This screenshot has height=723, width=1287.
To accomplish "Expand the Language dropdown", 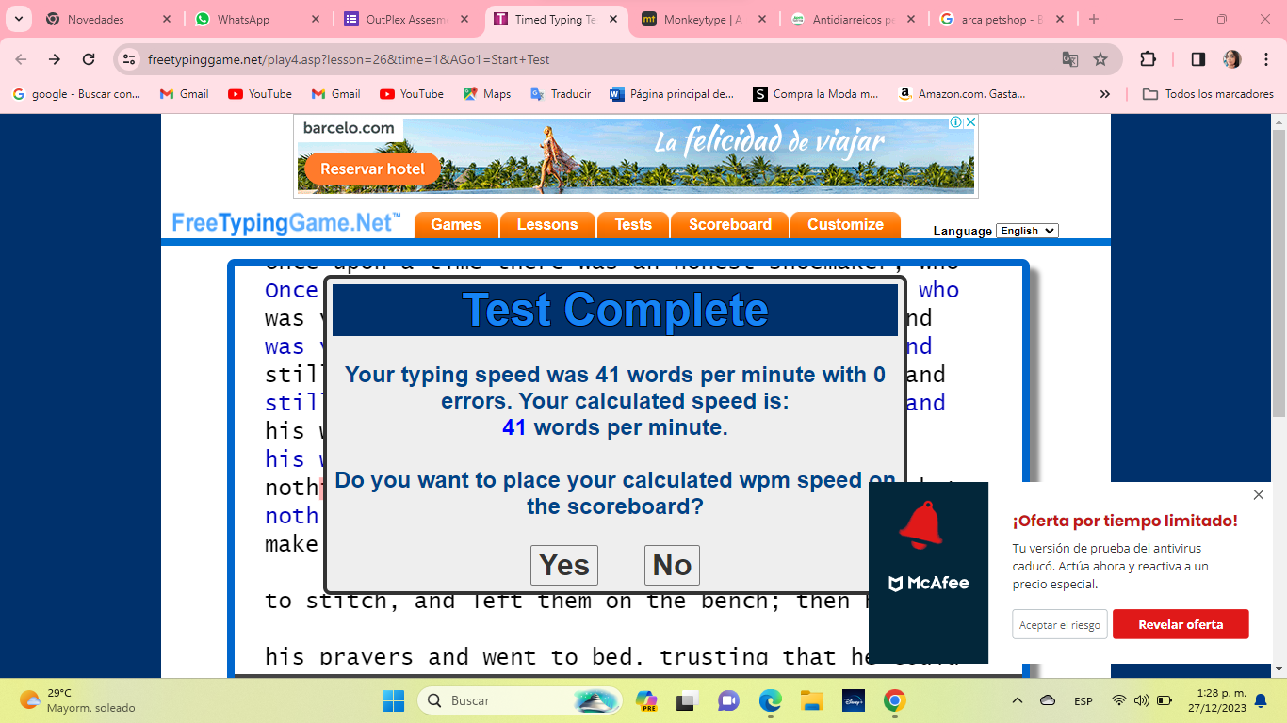I will pyautogui.click(x=1027, y=231).
